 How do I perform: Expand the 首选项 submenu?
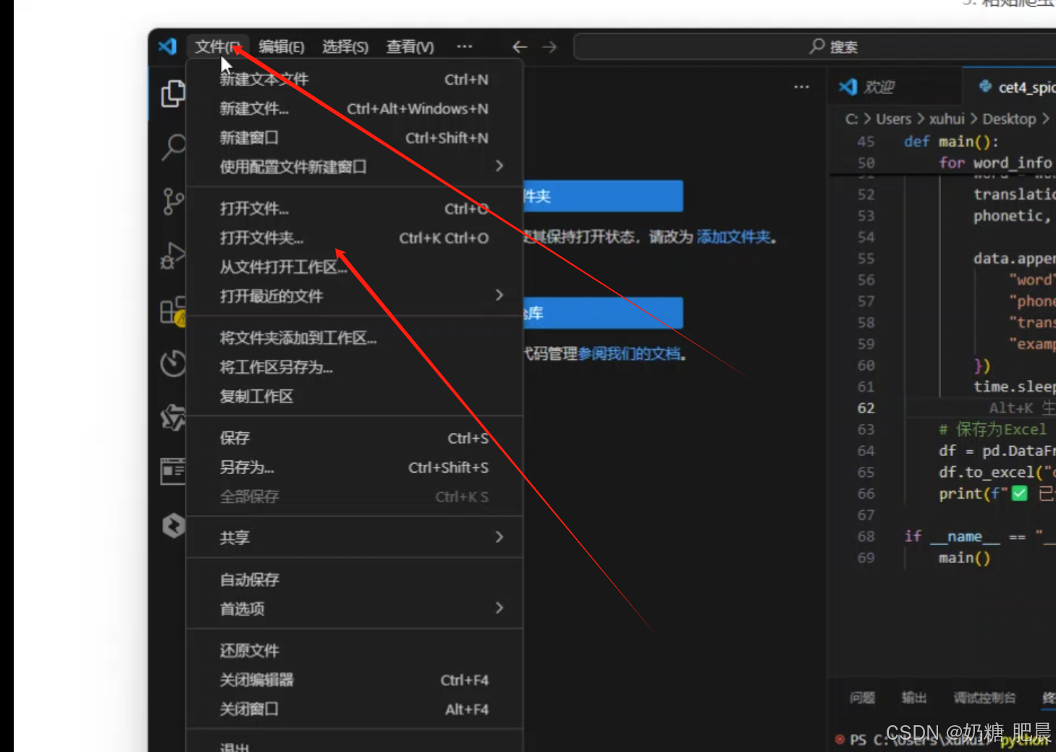pos(355,609)
